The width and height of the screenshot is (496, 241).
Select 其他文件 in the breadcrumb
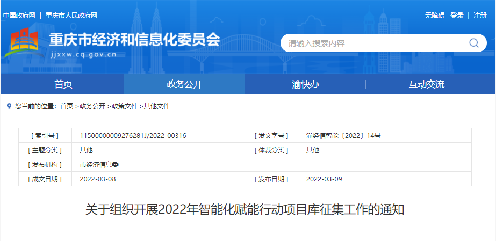click(x=157, y=106)
